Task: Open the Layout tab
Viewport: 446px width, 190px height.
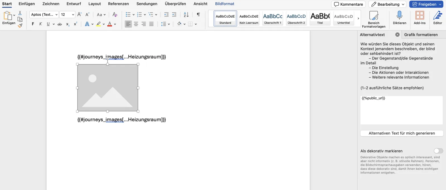Action: 94,4
